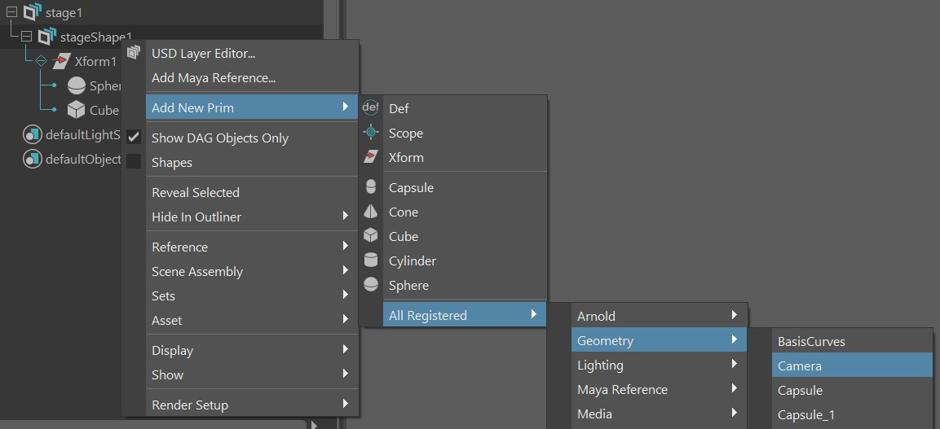The width and height of the screenshot is (940, 429).
Task: Collapse the Xform1 tree node
Action: [41, 61]
